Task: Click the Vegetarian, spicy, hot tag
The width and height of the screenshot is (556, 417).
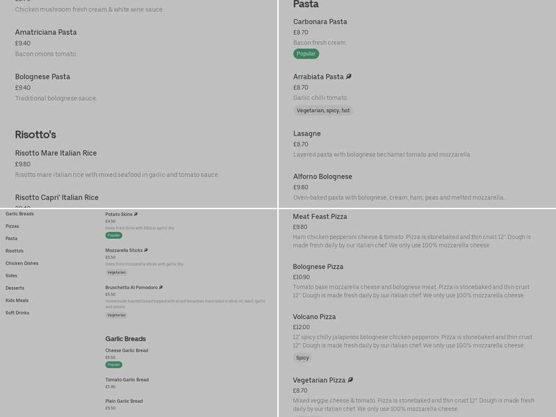Action: (x=323, y=111)
